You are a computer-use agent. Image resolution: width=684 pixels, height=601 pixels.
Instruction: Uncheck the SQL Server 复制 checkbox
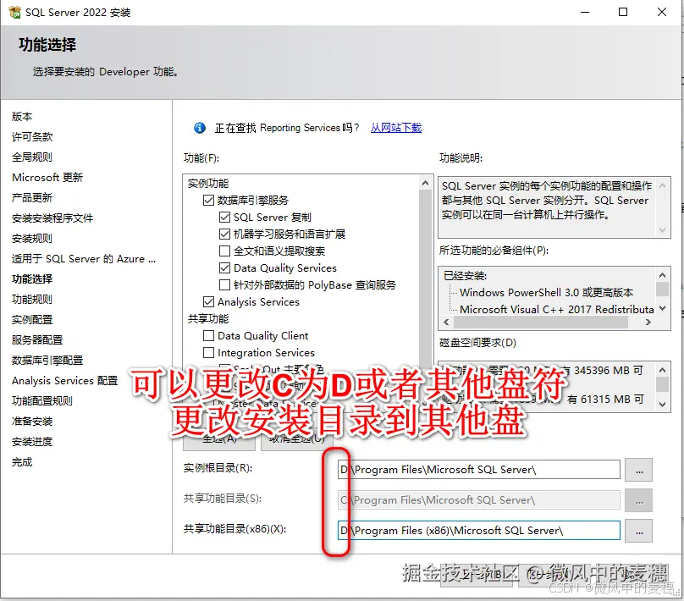coord(224,218)
